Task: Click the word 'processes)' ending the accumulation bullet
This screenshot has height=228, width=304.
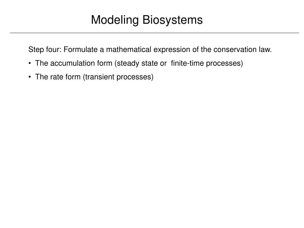Action: (x=224, y=64)
